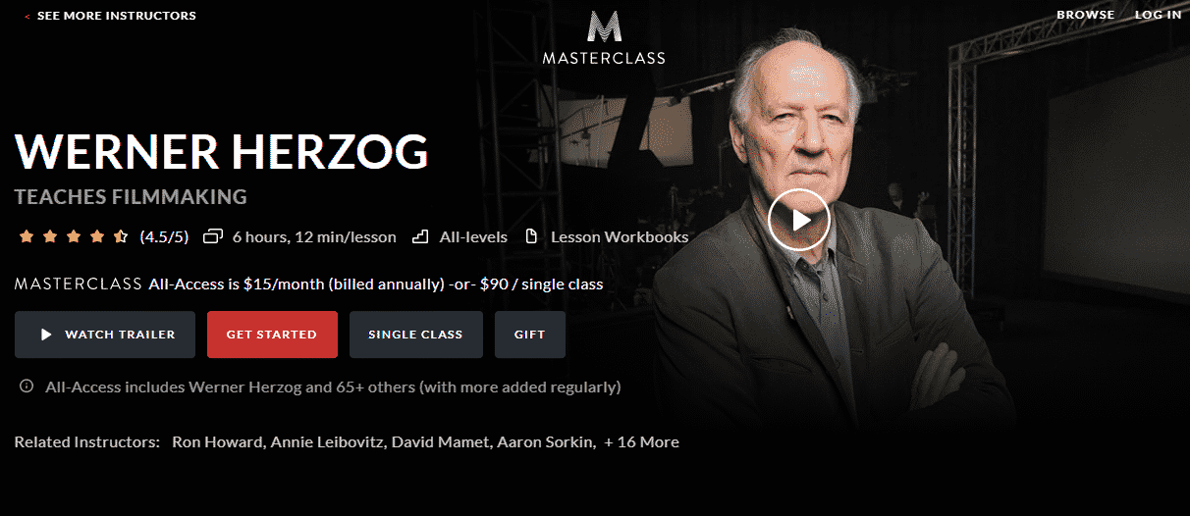
Task: Click the back arrow beside See More Instructors
Action: pos(27,17)
